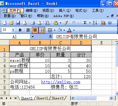Follow the http://gelisp.com hyperlink
This screenshot has height=106, width=118.
[x=61, y=82]
